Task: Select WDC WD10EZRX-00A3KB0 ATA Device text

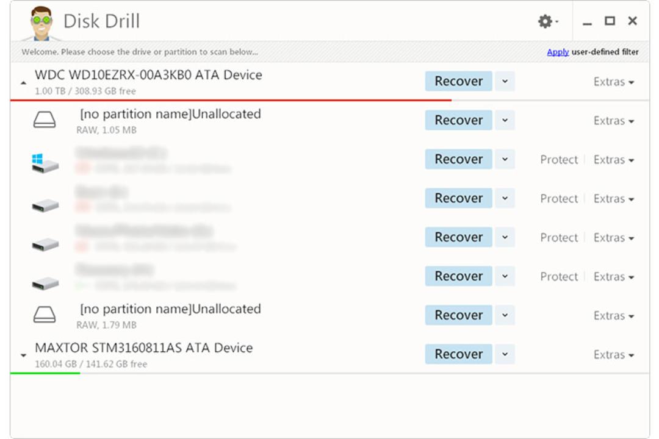Action: [148, 75]
